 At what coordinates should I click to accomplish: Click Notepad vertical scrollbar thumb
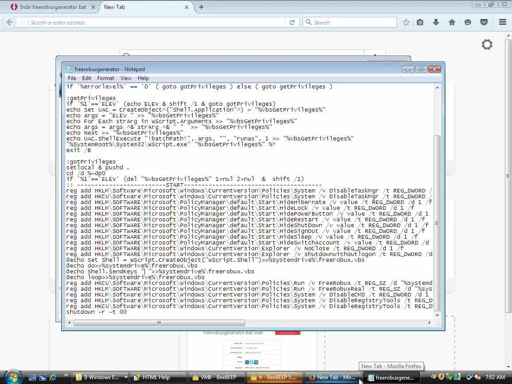(x=437, y=223)
